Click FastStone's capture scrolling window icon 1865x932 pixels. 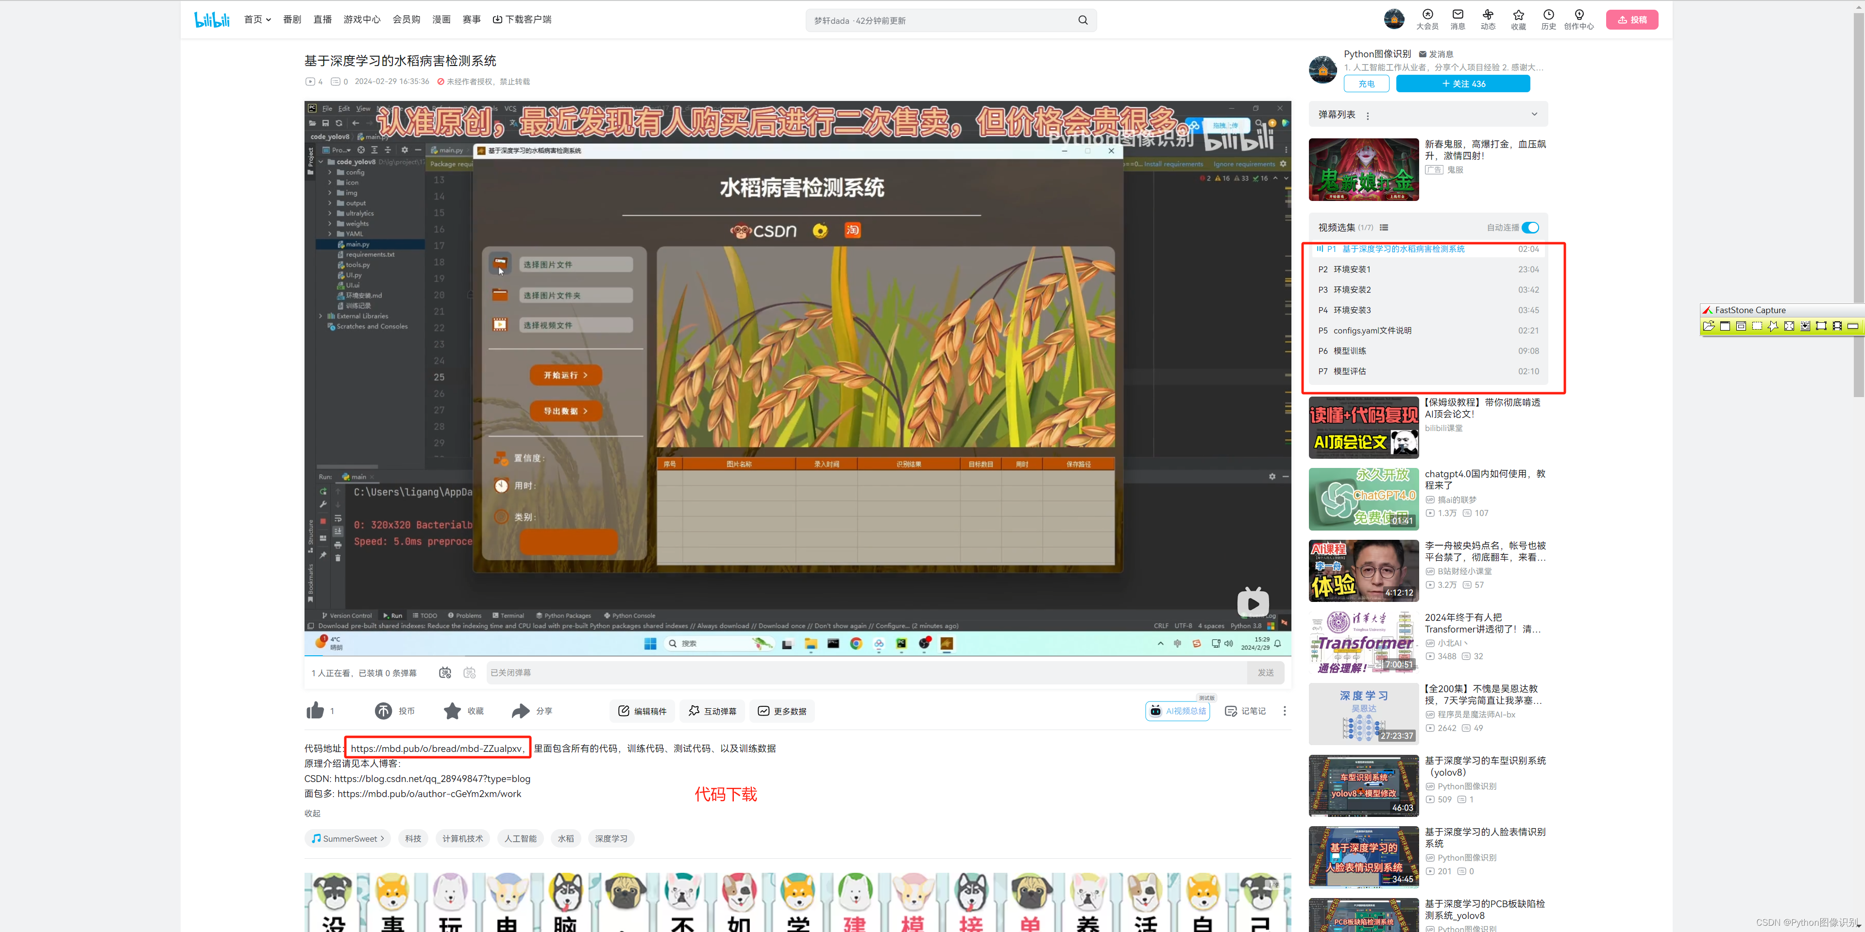tap(1805, 326)
